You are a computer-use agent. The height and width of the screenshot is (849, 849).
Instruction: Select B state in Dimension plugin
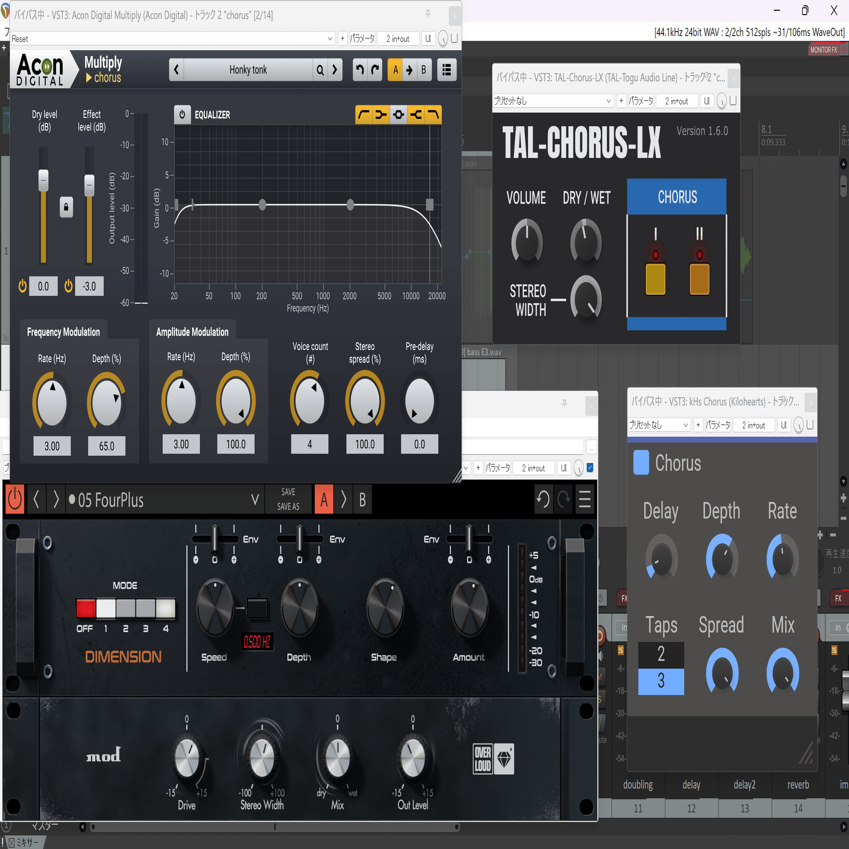click(x=362, y=500)
